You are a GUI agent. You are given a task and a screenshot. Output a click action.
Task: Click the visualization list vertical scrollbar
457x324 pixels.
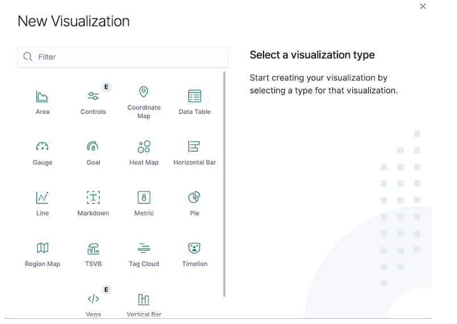[224, 184]
